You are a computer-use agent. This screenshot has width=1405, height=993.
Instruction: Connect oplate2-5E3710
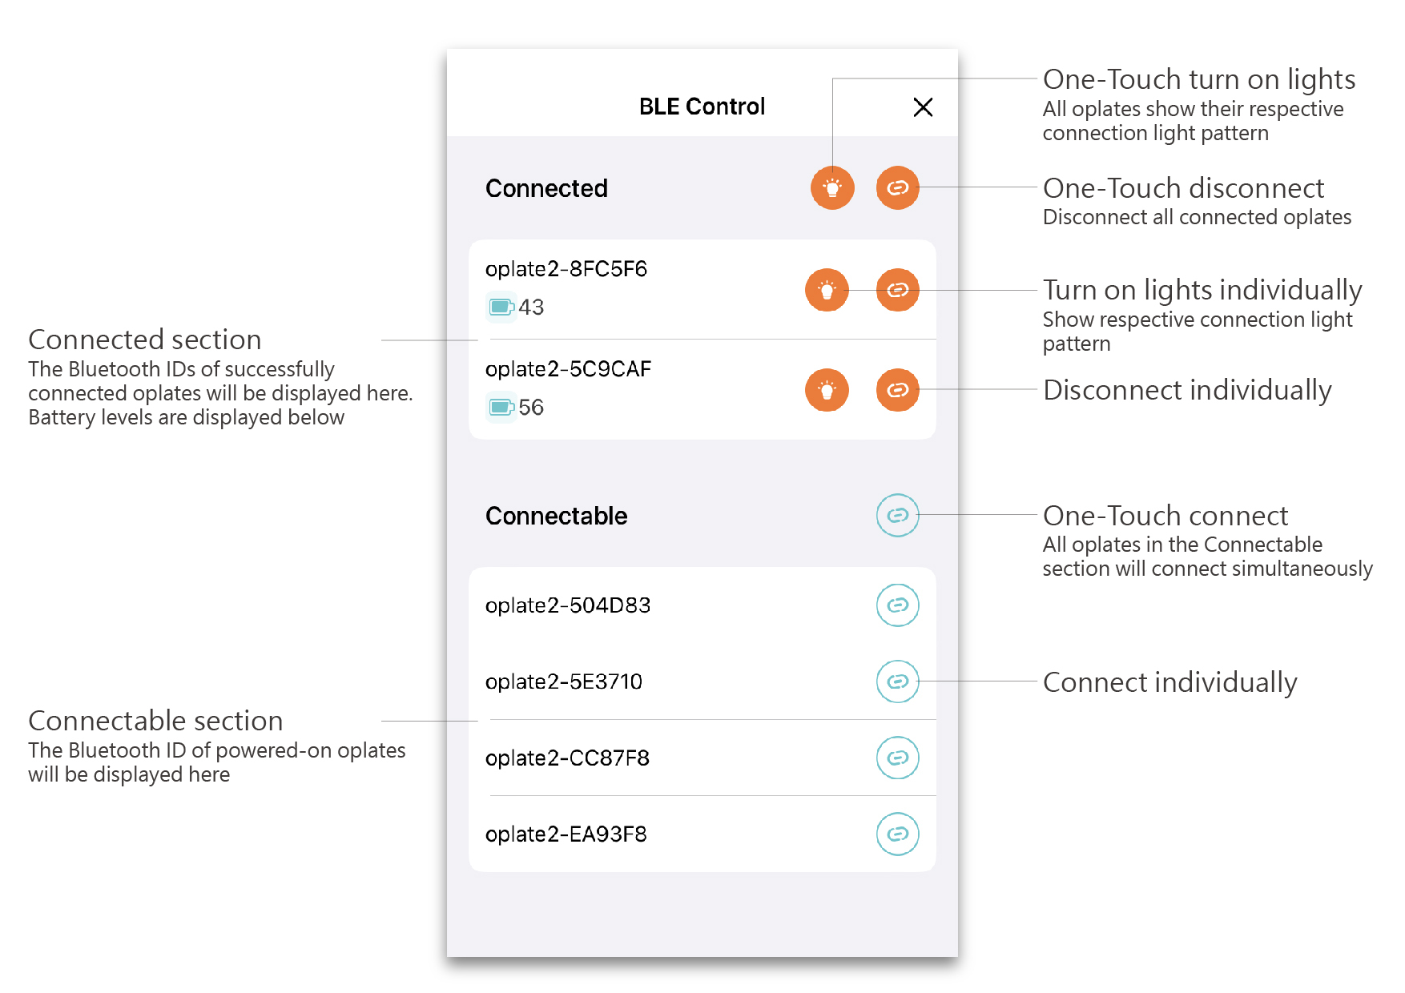897,681
